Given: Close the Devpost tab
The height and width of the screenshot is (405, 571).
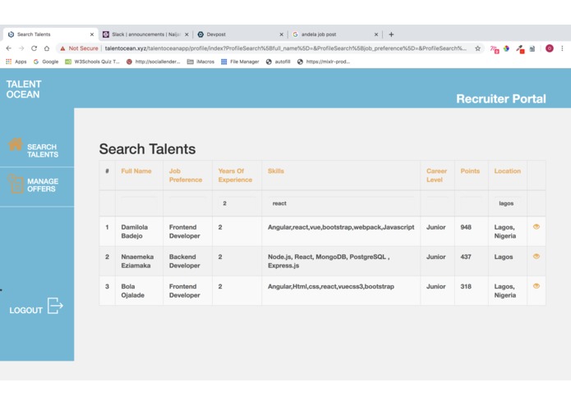Looking at the screenshot, I should [281, 34].
